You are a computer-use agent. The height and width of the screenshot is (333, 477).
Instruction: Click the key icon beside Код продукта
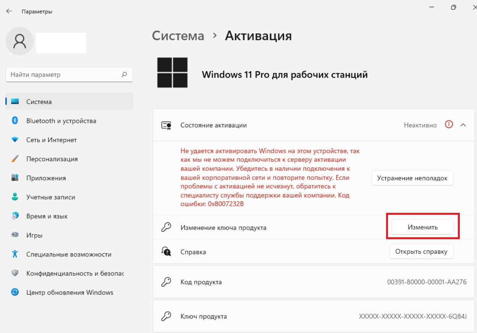166,282
